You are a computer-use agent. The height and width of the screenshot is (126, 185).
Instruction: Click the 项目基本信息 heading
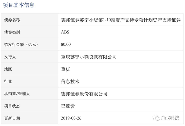(18, 5)
